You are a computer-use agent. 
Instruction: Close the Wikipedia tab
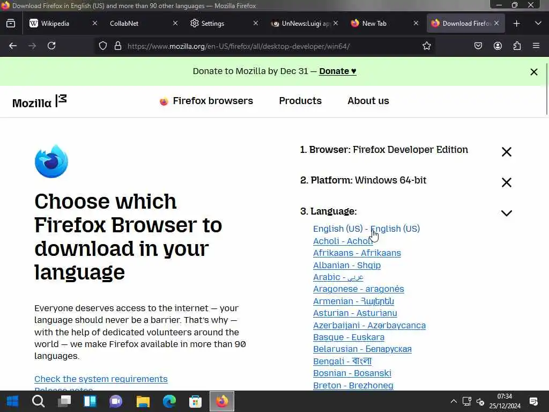click(94, 23)
